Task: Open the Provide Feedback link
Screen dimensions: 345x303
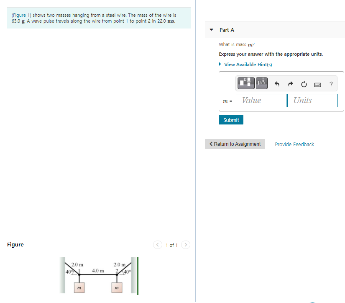Action: [294, 144]
